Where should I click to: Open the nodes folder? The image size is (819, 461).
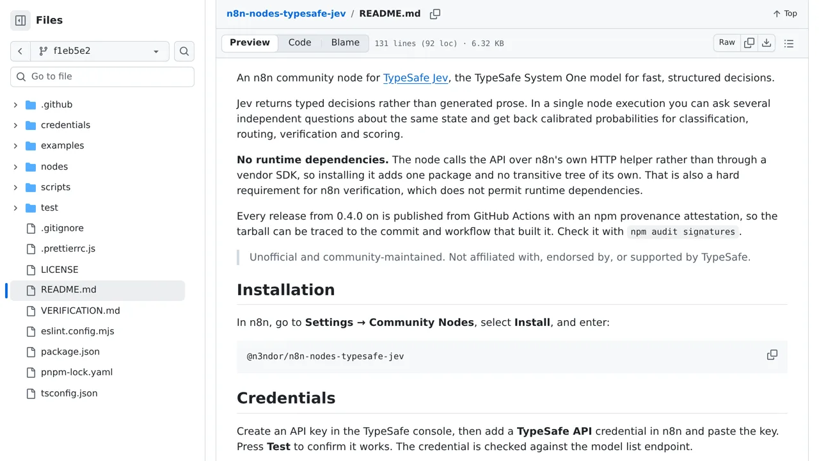tap(54, 166)
